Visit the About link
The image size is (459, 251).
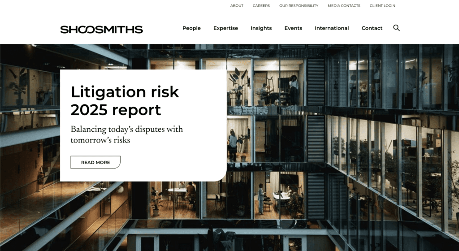click(x=237, y=5)
